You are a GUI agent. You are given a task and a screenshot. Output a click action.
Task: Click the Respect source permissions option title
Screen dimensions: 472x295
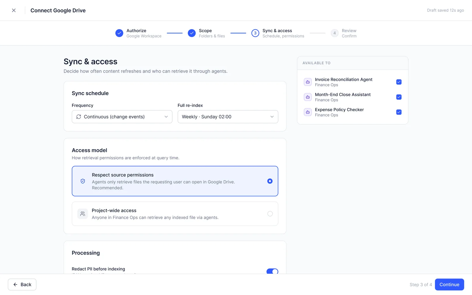click(123, 175)
